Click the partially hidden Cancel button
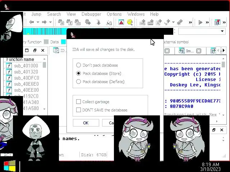The height and width of the screenshot is (172, 230). (108, 123)
